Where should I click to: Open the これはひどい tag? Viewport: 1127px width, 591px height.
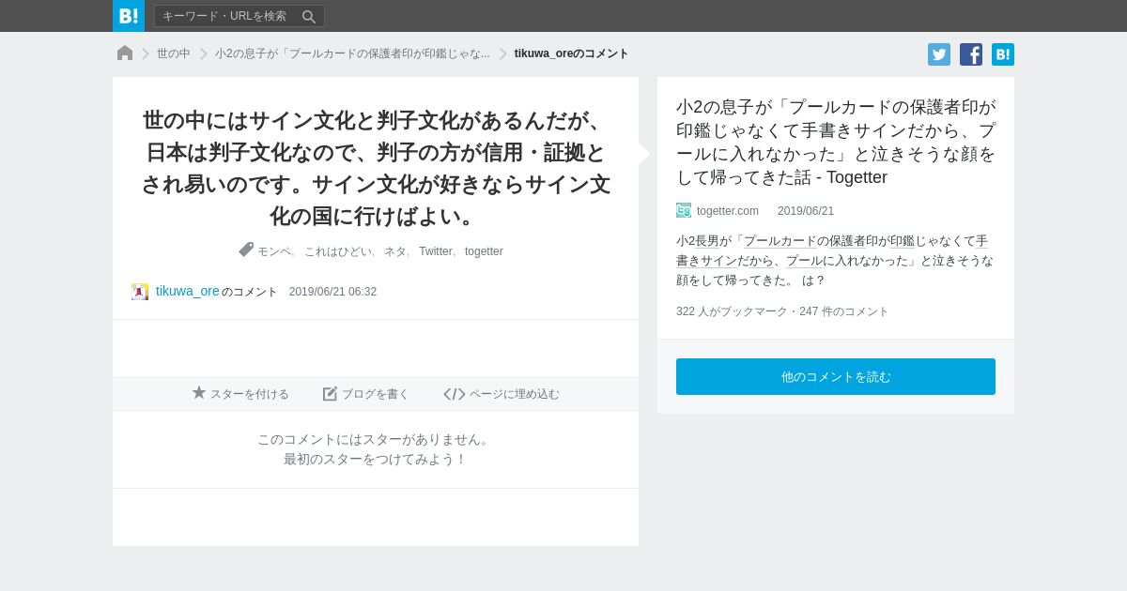pos(338,251)
